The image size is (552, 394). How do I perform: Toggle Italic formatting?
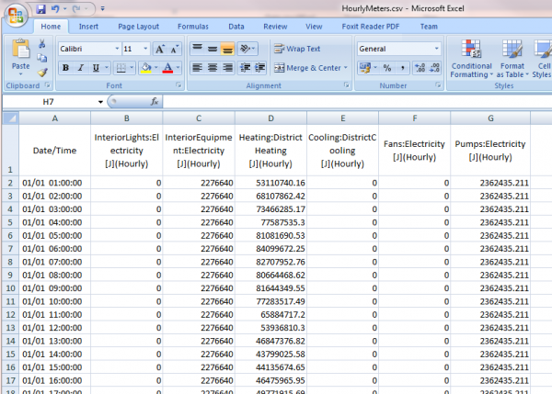pos(81,67)
